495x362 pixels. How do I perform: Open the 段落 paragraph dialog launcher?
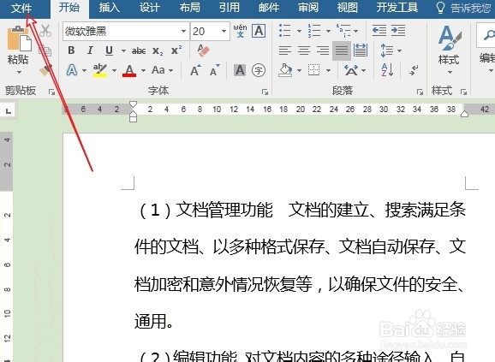pyautogui.click(x=420, y=92)
